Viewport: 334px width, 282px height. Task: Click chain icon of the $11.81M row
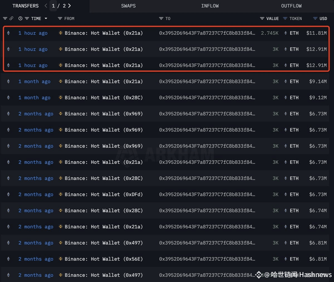pos(8,33)
